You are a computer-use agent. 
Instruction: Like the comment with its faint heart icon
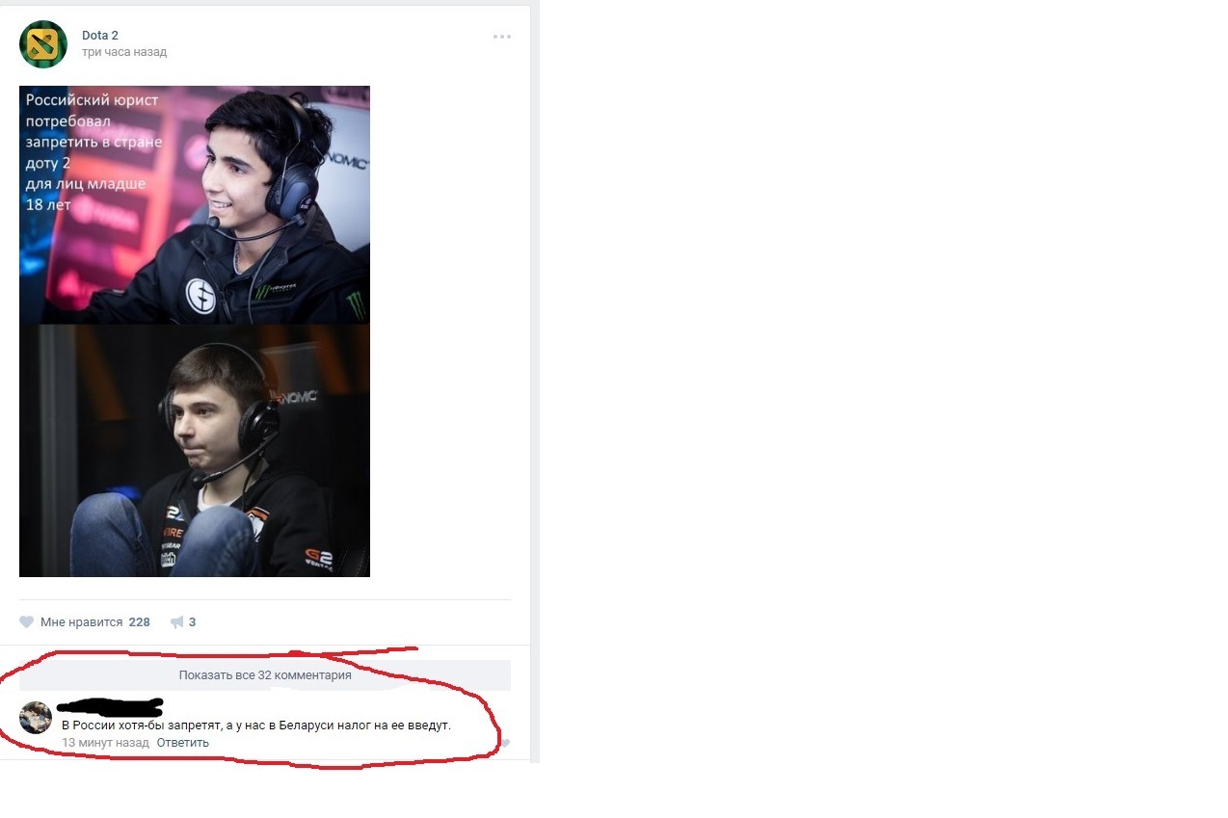pos(504,743)
